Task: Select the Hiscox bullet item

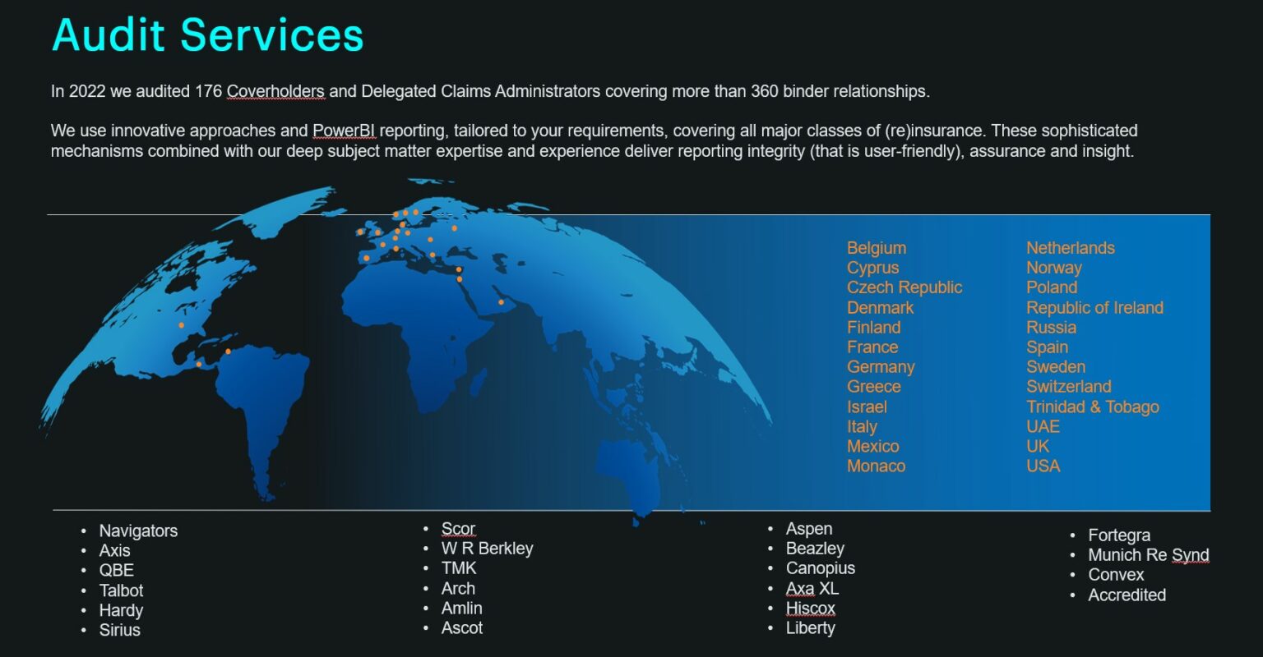Action: (811, 609)
